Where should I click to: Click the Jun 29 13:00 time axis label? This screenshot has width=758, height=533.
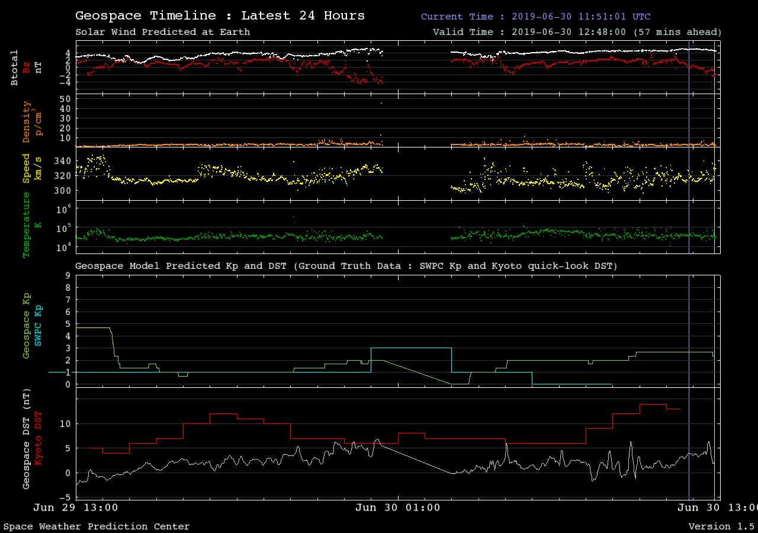coord(76,508)
